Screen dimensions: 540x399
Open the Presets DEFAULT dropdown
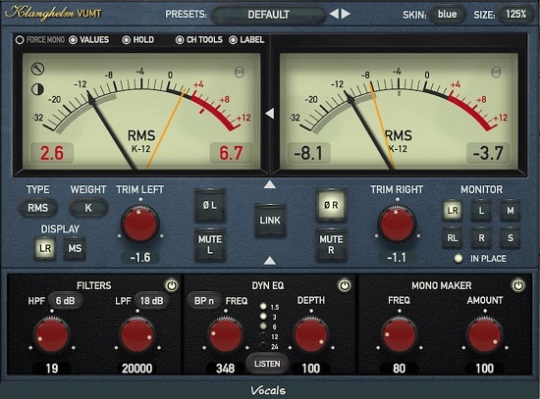pos(268,15)
